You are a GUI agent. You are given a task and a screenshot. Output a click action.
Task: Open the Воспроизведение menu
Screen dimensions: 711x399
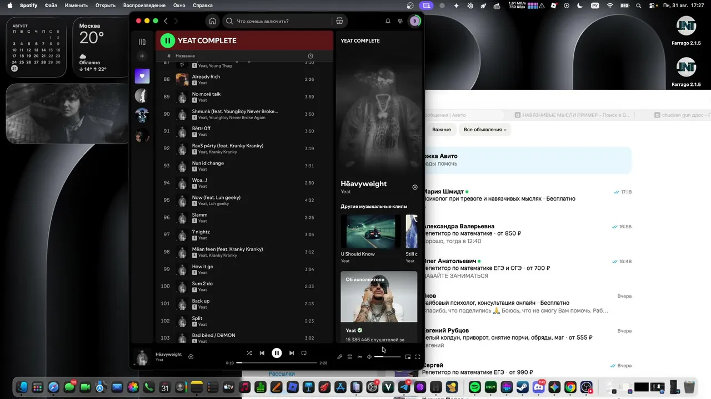pyautogui.click(x=144, y=6)
